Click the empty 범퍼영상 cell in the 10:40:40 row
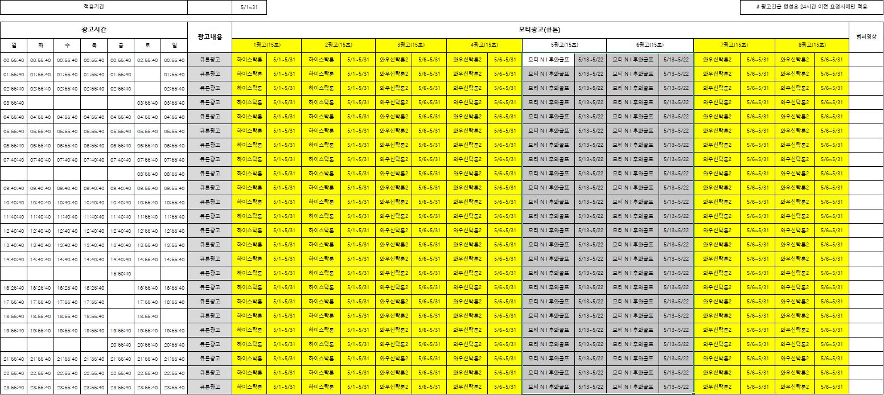Image resolution: width=884 pixels, height=395 pixels. click(866, 202)
